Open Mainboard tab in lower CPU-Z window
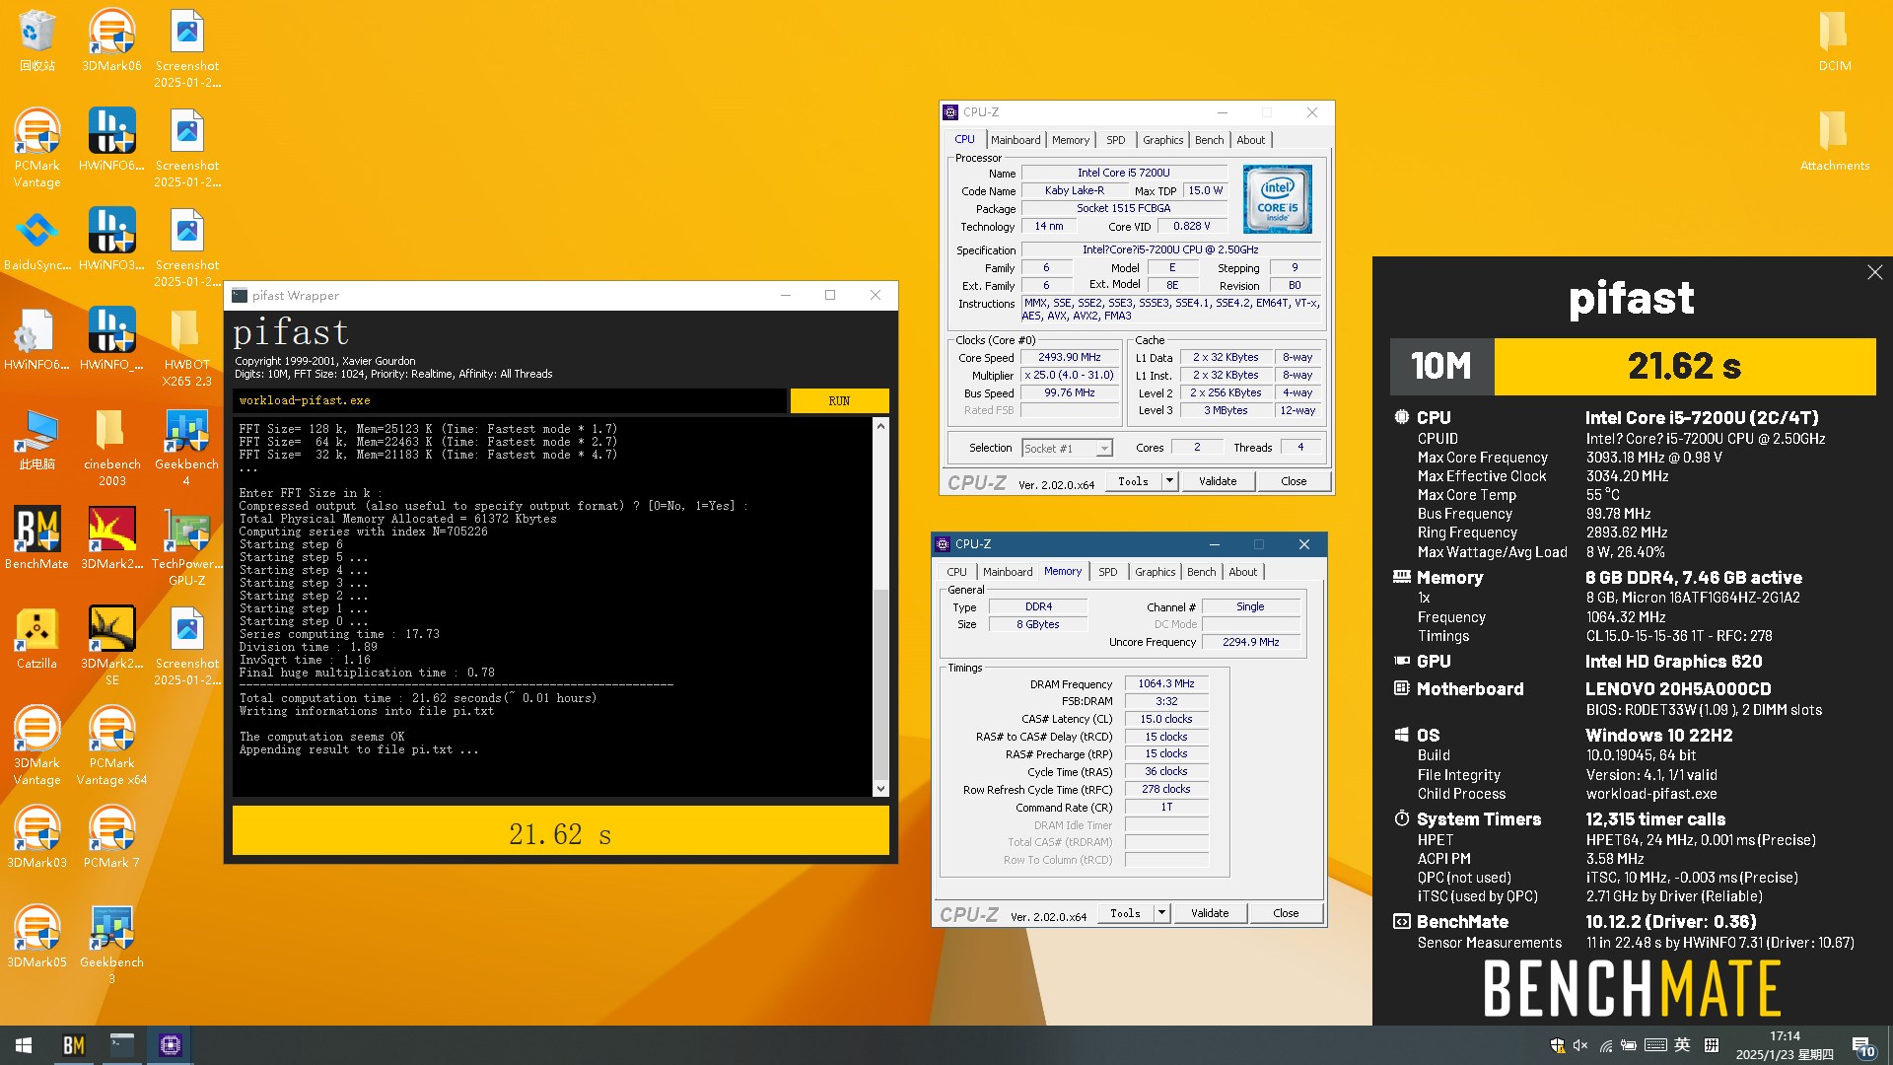 1008,572
